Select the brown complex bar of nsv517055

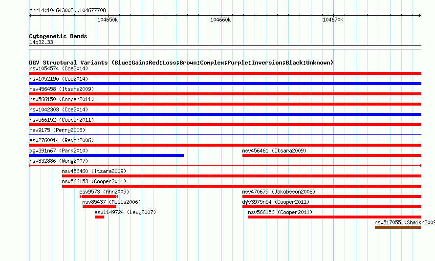click(398, 227)
